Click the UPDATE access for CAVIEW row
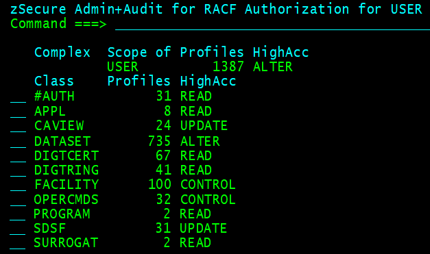430x254 pixels. coord(204,126)
